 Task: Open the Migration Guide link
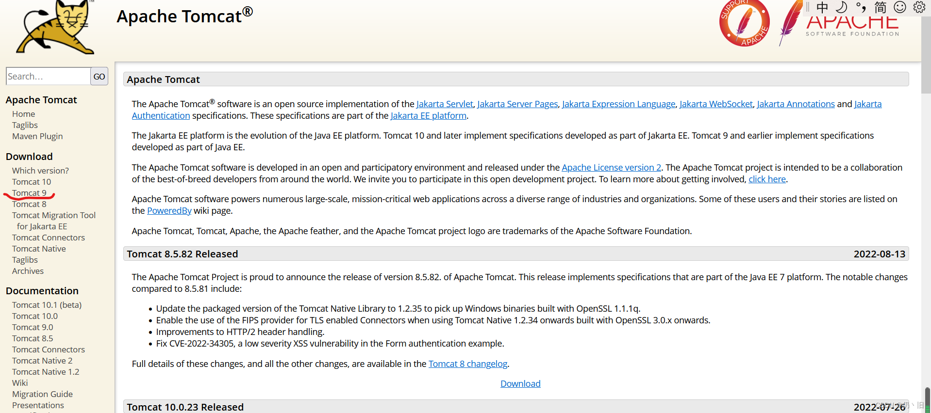(x=42, y=394)
